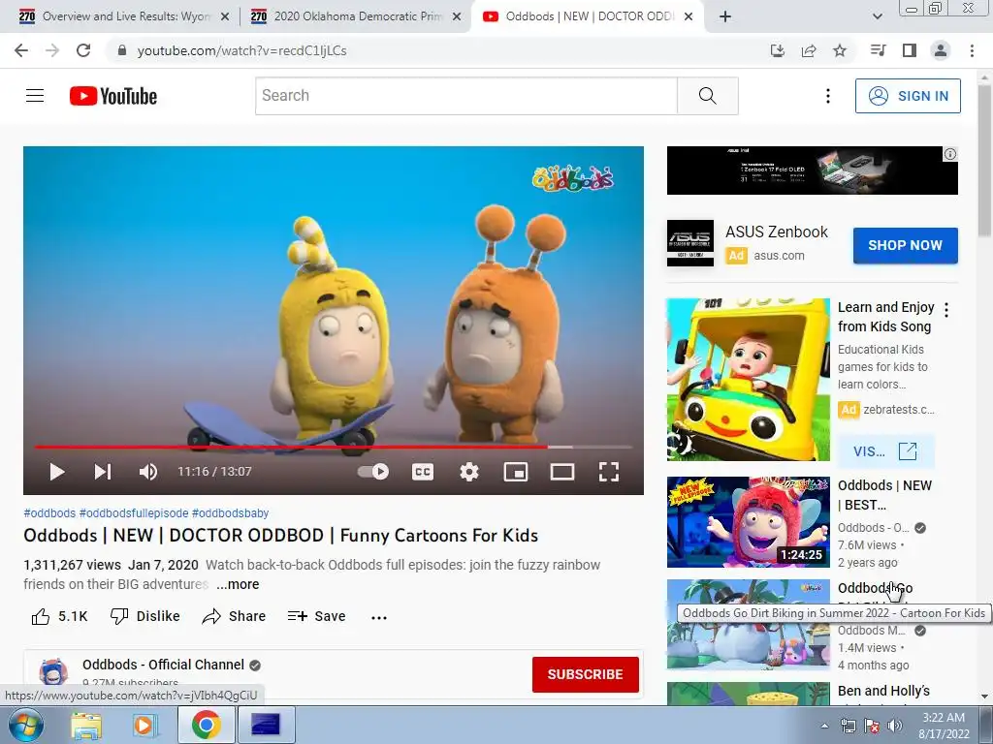Open Windows Media Player from taskbar

click(145, 725)
